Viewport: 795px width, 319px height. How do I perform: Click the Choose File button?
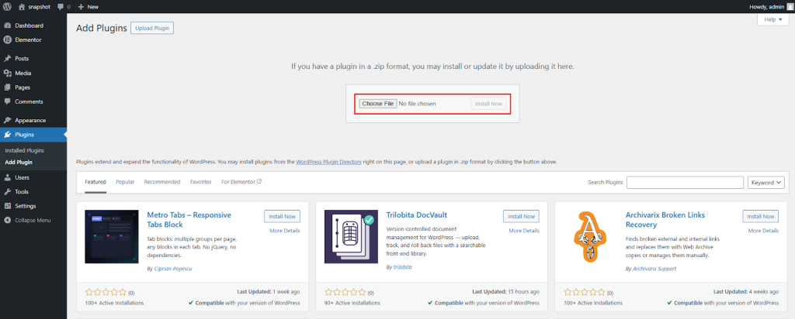pos(378,104)
